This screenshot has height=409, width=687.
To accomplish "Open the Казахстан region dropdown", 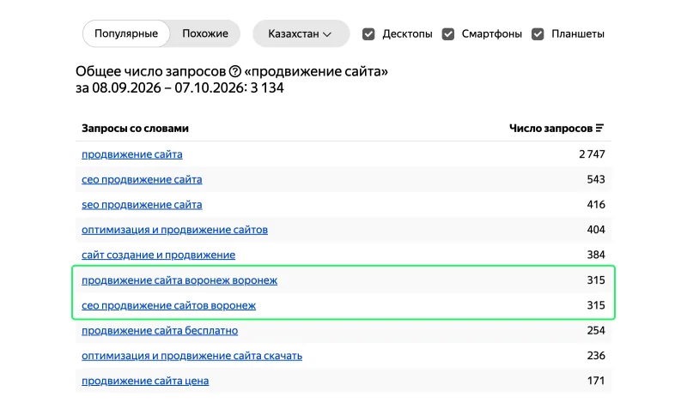I will point(301,33).
